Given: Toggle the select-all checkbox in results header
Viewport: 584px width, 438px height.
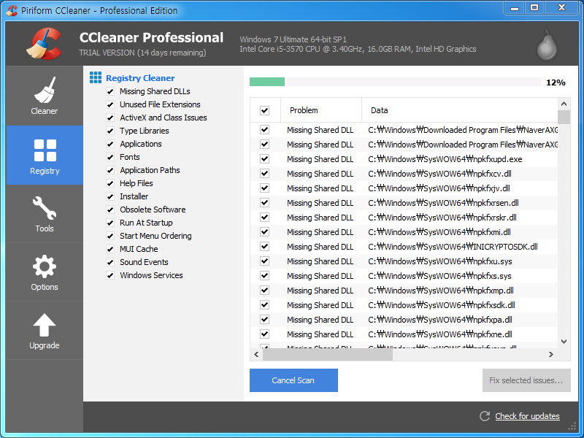Looking at the screenshot, I should click(x=264, y=110).
